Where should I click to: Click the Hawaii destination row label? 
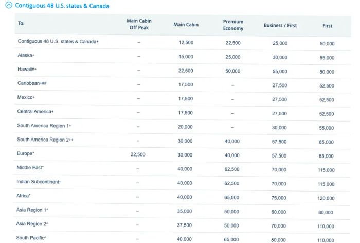27,69
